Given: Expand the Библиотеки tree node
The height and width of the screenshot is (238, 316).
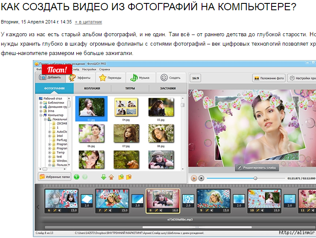Looking at the screenshot, I should click(x=41, y=103).
